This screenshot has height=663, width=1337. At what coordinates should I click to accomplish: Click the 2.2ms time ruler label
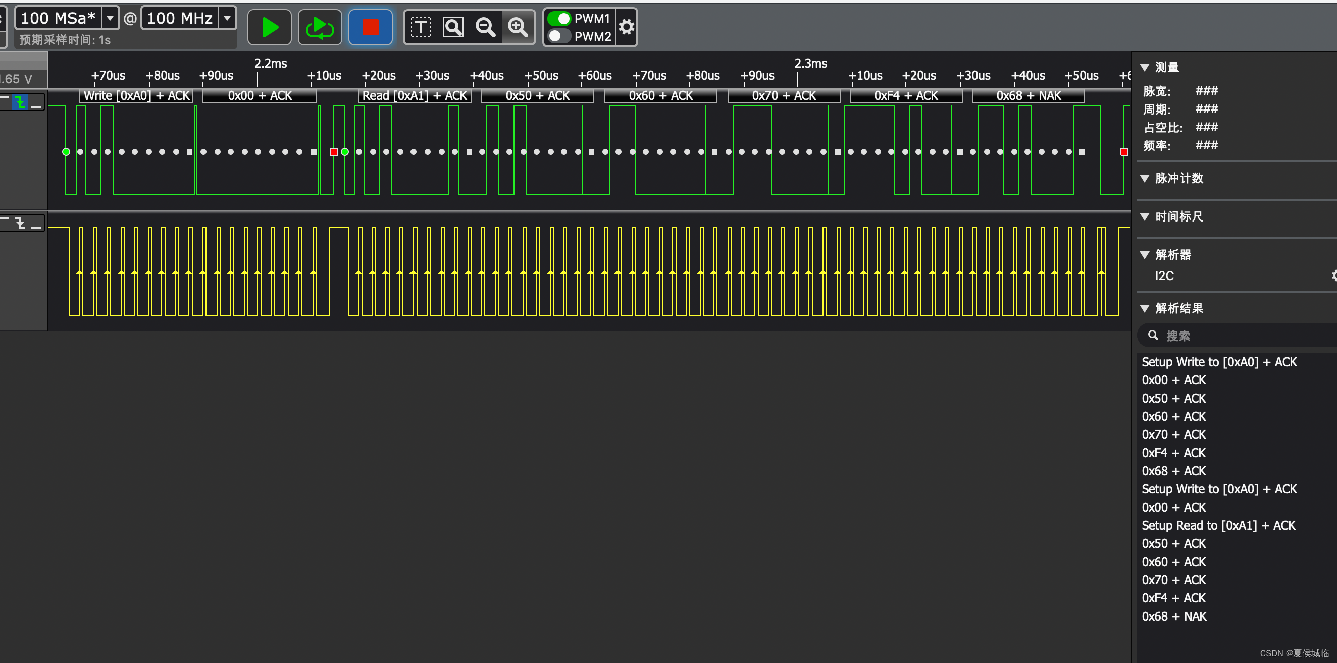pyautogui.click(x=271, y=63)
